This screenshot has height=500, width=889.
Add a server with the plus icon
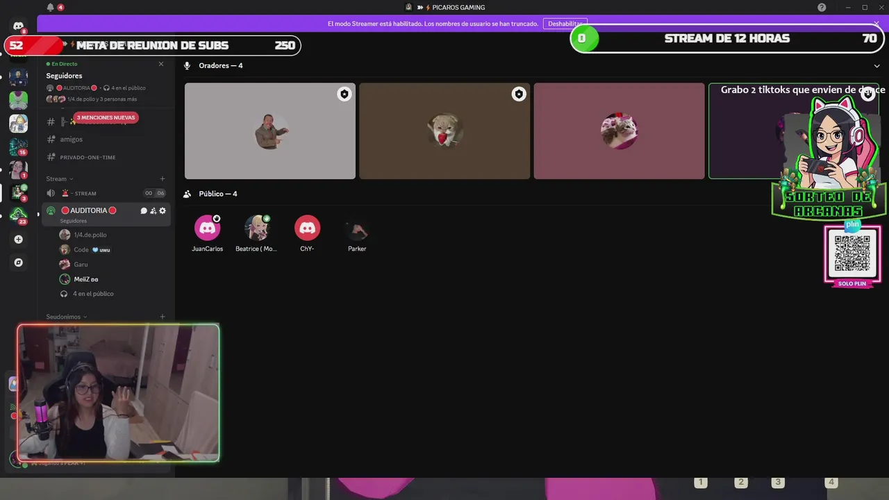coord(19,239)
